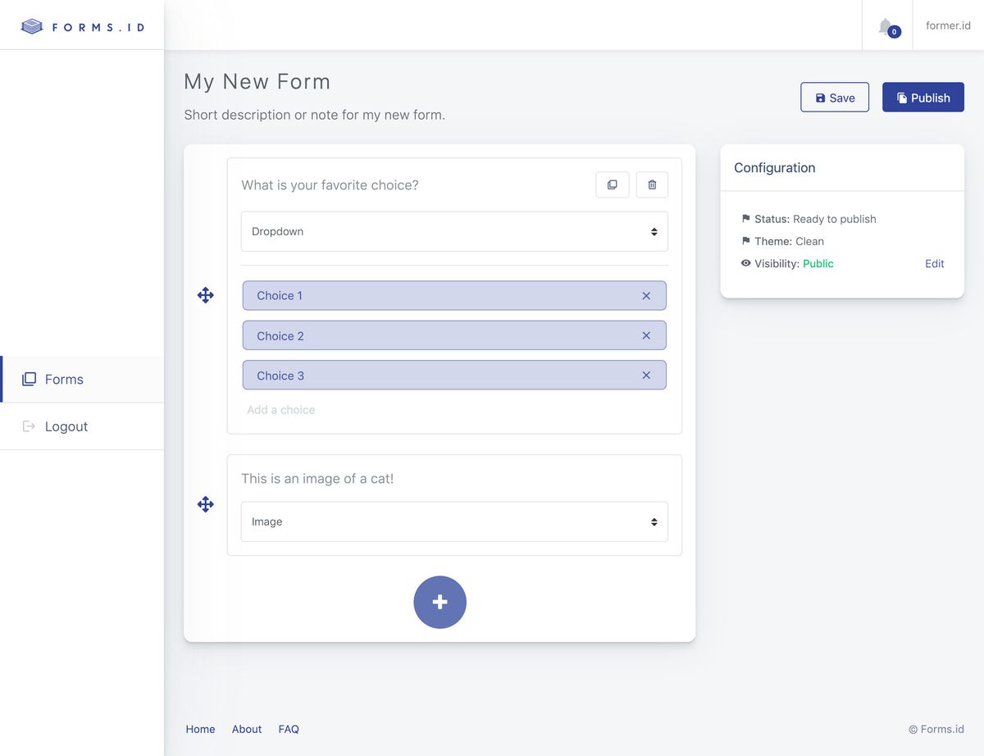Click the Forms.id logo
Screen dimensions: 984x756
click(x=82, y=26)
